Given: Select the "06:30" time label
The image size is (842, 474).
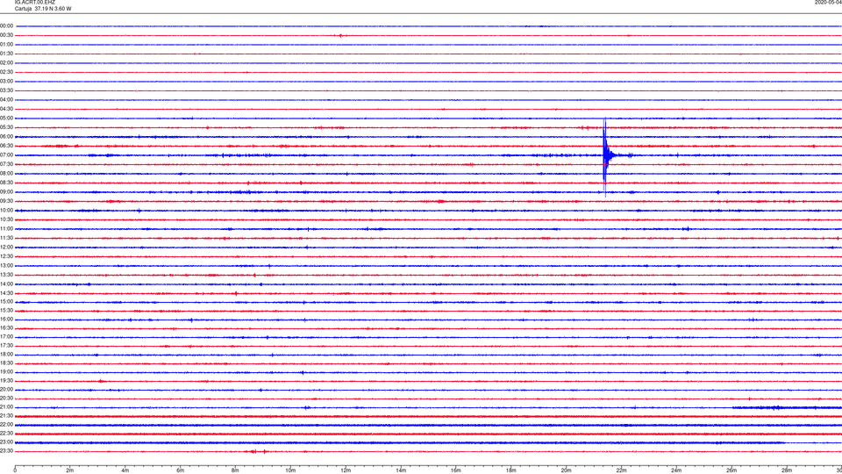Looking at the screenshot, I should click(x=6, y=146).
